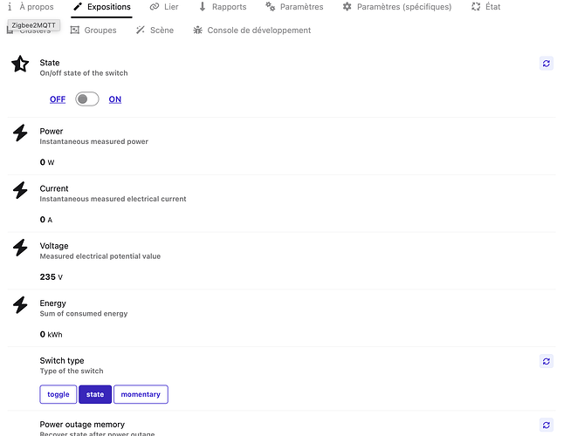Click the bug icon for dev console
Screen dimensions: 564x436
198,31
